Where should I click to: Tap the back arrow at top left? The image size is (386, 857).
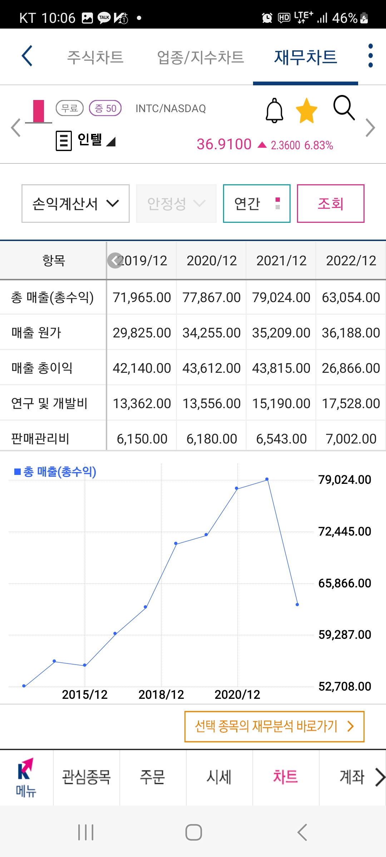click(x=27, y=56)
